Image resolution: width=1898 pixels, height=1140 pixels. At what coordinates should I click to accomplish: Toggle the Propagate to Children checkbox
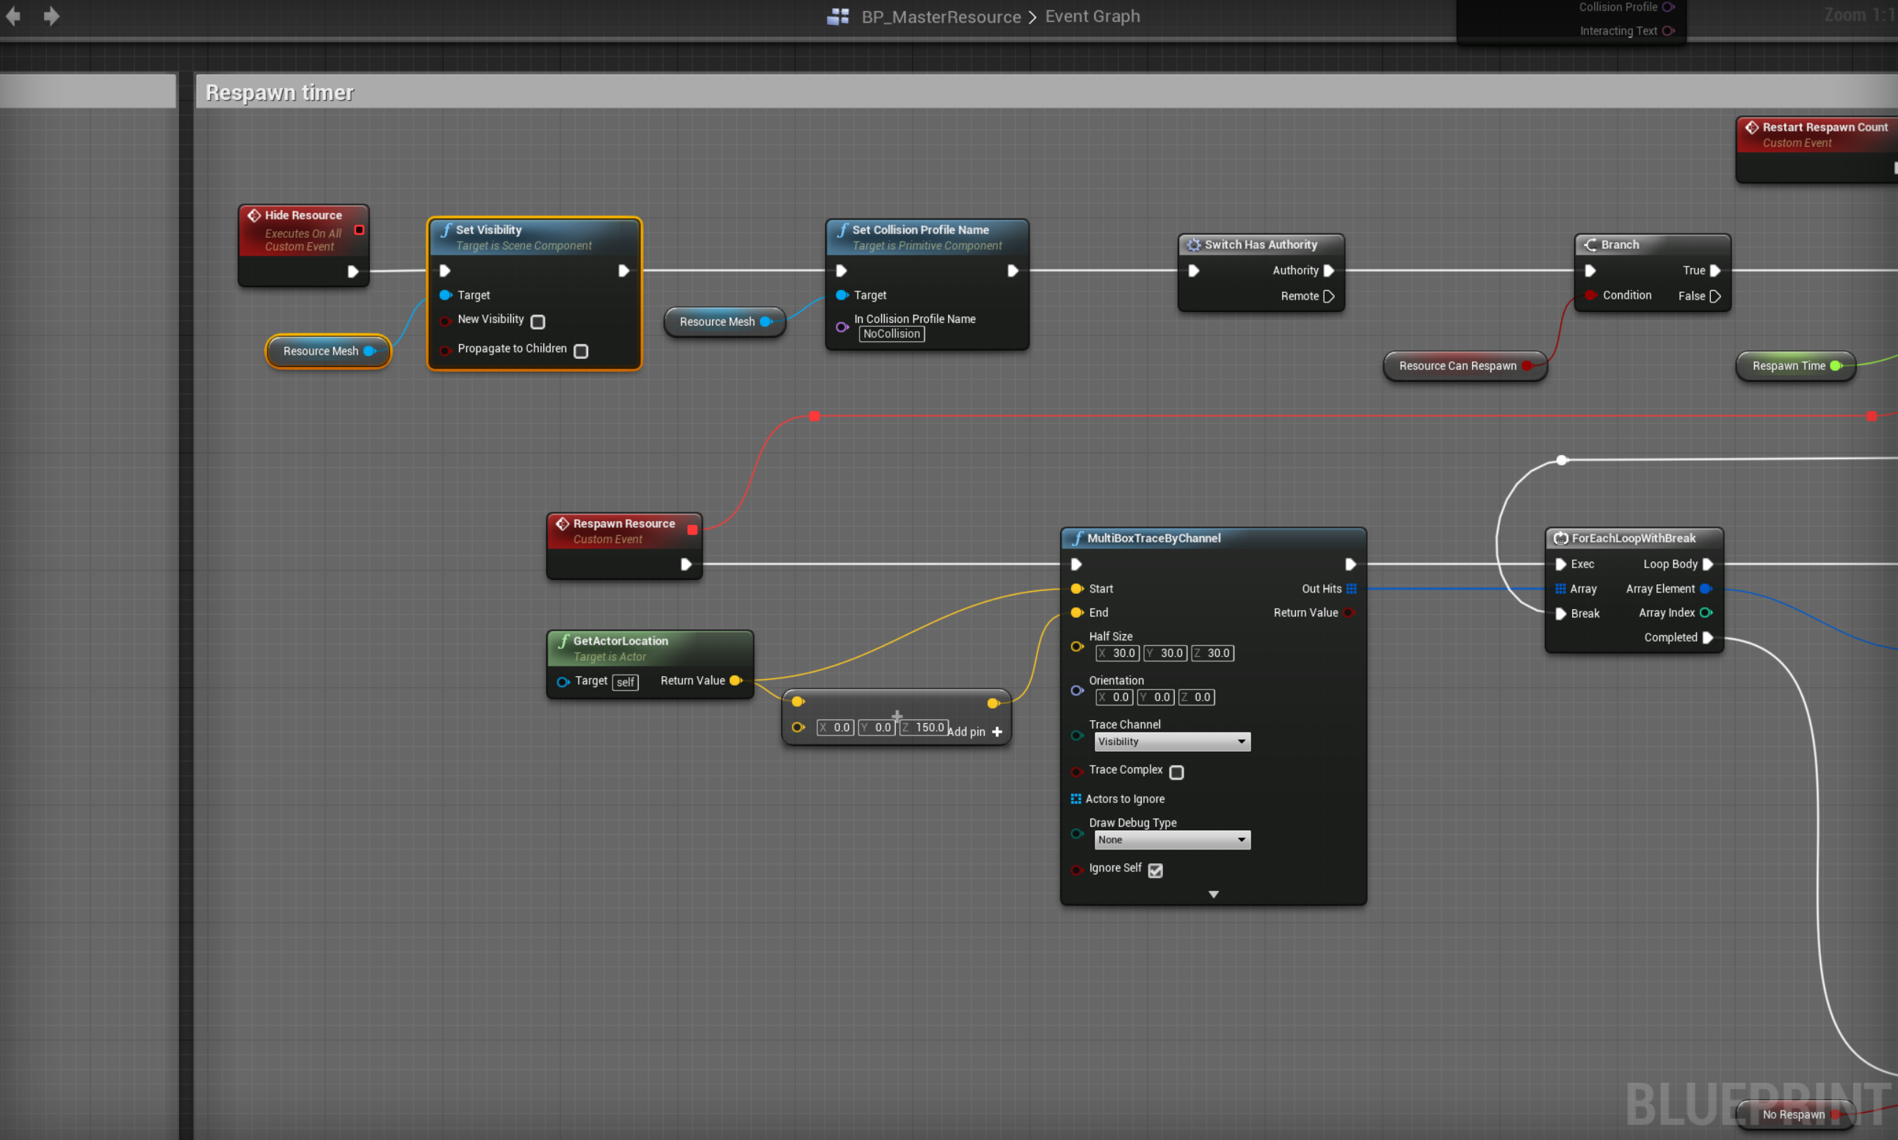point(581,350)
